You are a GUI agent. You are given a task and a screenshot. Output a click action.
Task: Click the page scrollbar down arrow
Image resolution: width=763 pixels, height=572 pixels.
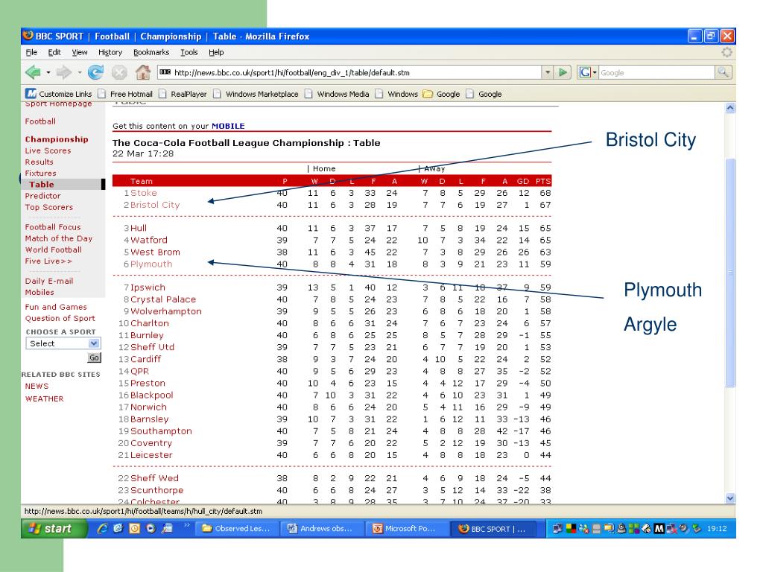730,498
